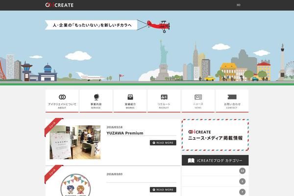The height and width of the screenshot is (196, 294).
Task: Click the globe SERVICE icon
Action: point(96,97)
